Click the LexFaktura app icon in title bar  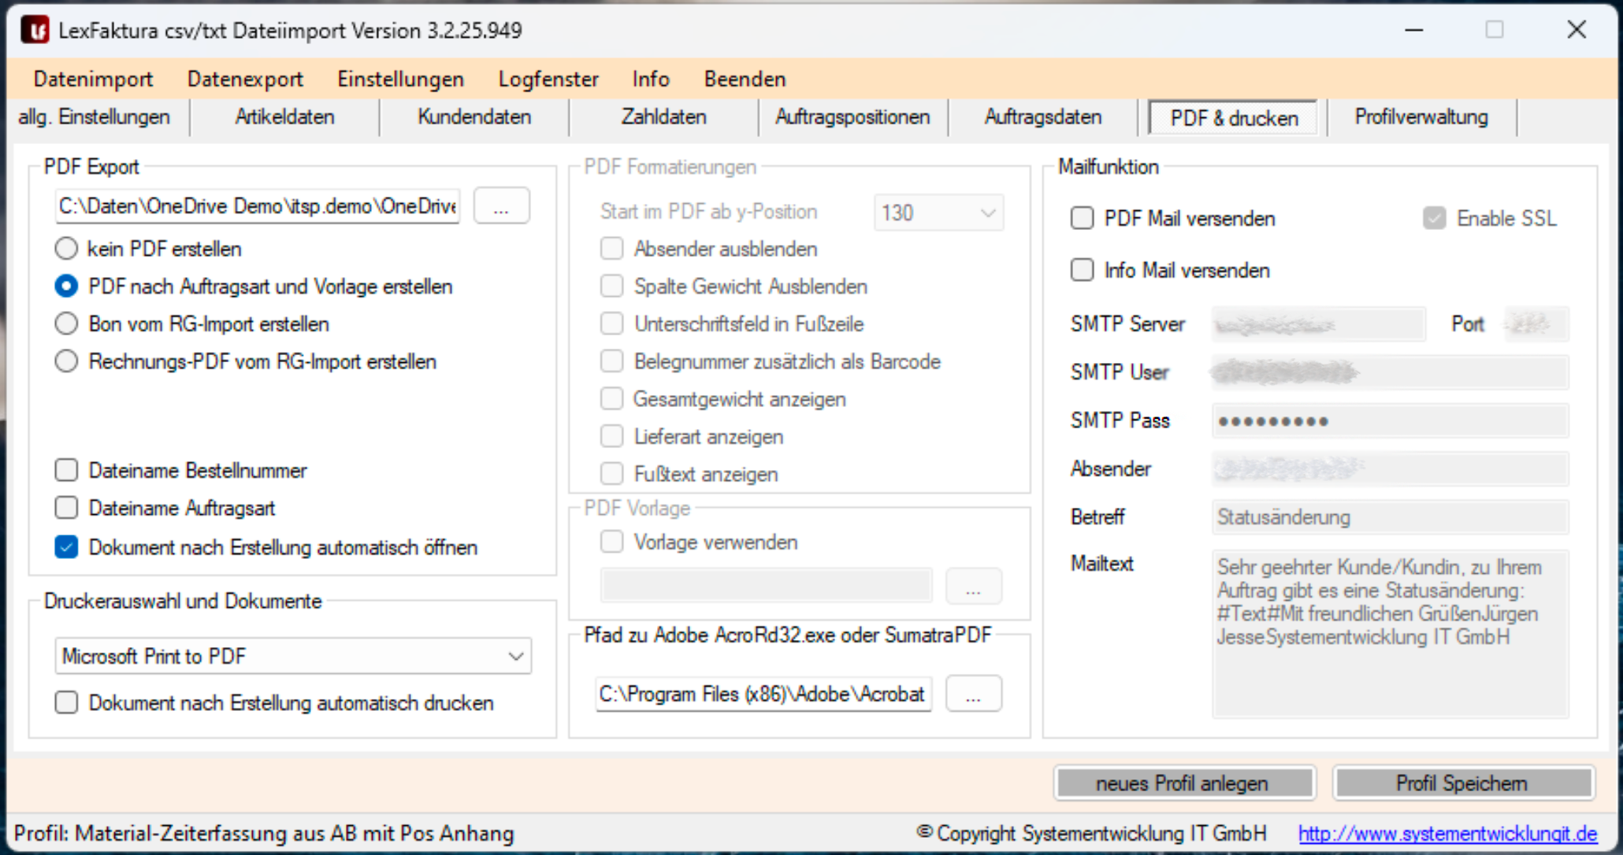(x=35, y=30)
